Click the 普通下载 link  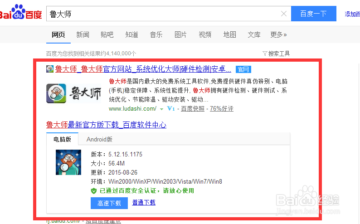[144, 202]
